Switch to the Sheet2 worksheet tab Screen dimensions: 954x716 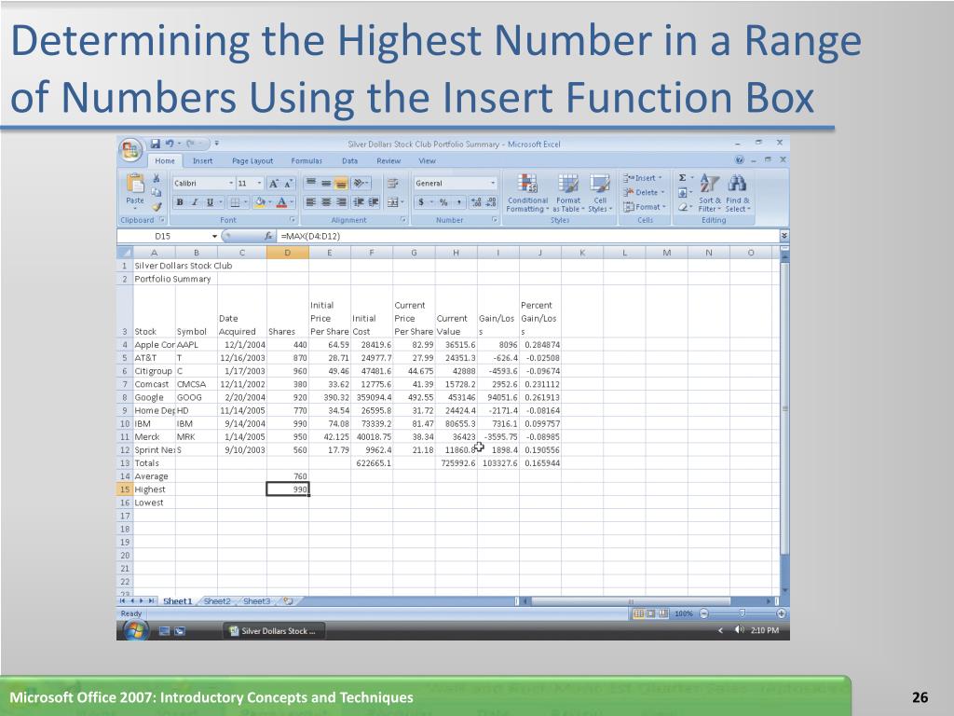[x=217, y=601]
